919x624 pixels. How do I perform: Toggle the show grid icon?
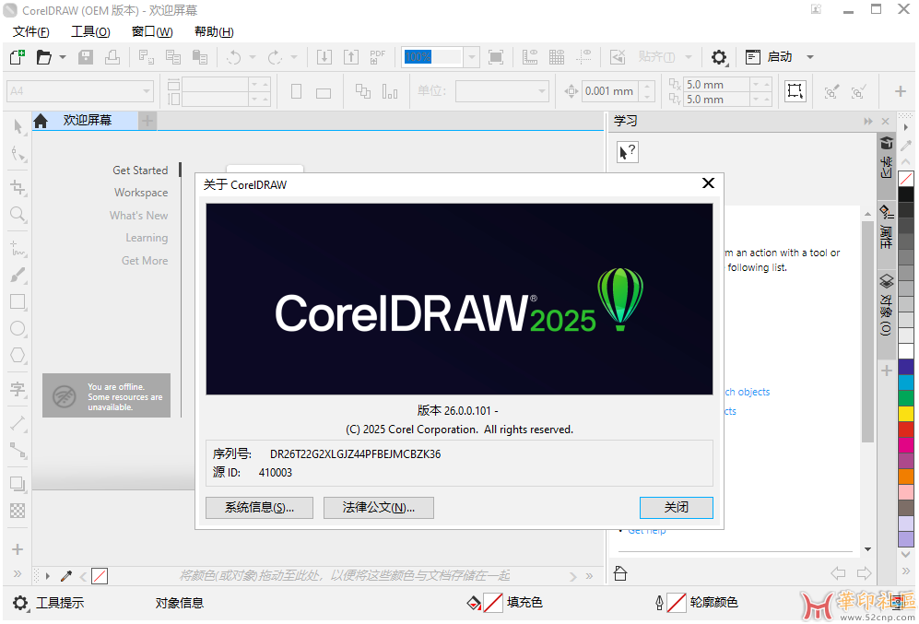click(557, 57)
